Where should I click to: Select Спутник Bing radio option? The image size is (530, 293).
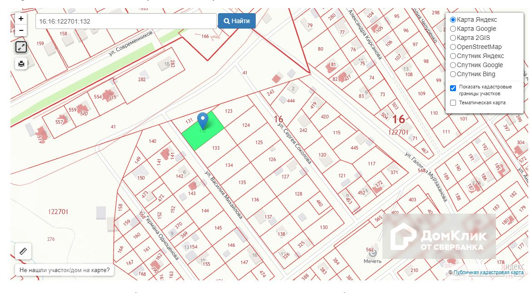[453, 74]
